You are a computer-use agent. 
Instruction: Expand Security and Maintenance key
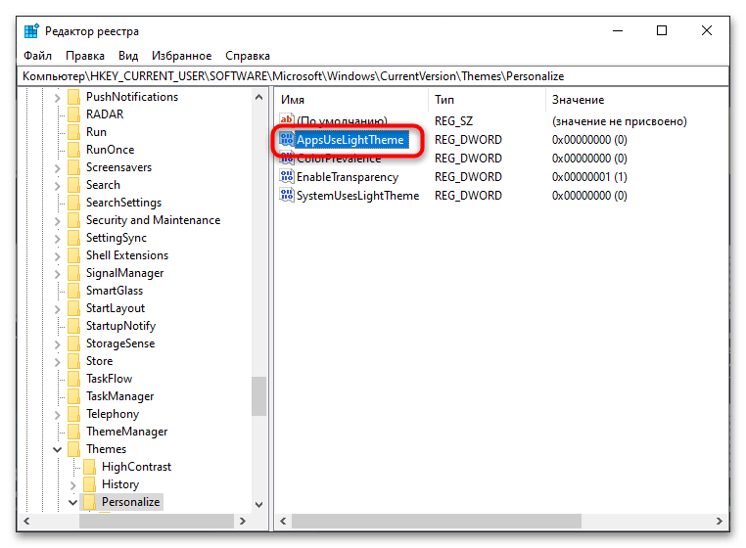[58, 221]
